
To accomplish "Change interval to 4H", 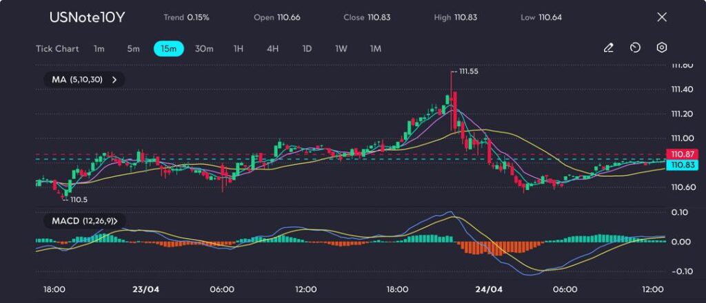I will (x=272, y=49).
